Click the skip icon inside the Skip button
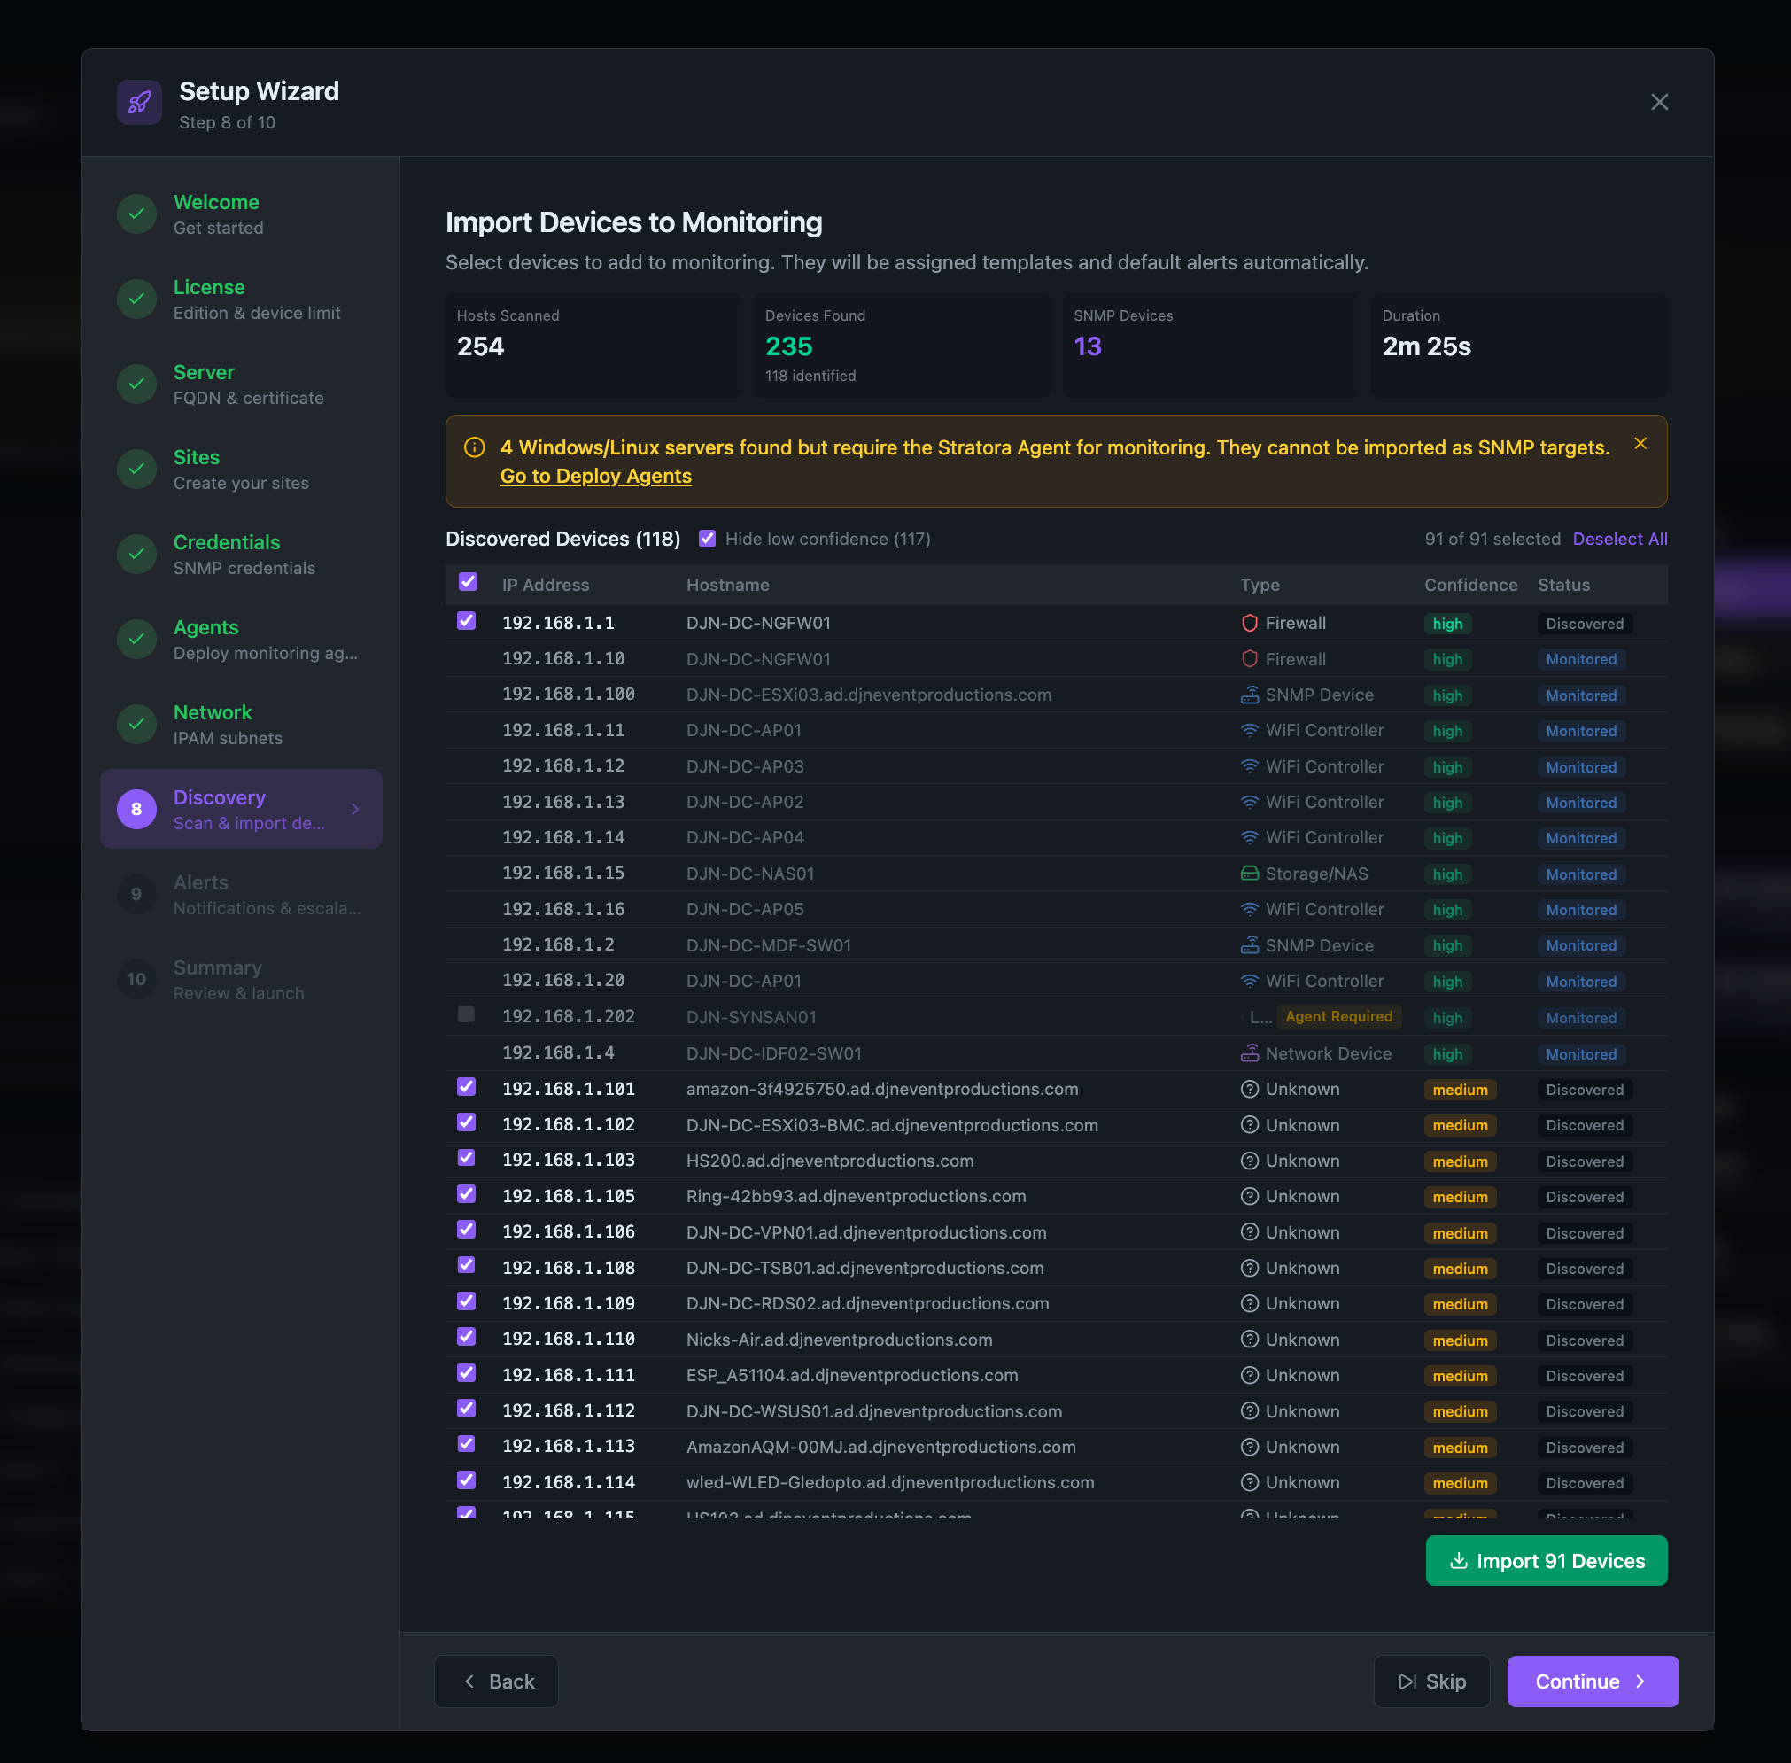1791x1763 pixels. click(x=1407, y=1681)
